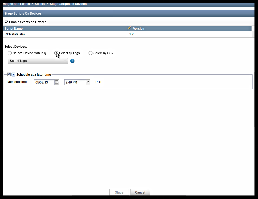Click the pencil icon in Version header

[x=130, y=28]
